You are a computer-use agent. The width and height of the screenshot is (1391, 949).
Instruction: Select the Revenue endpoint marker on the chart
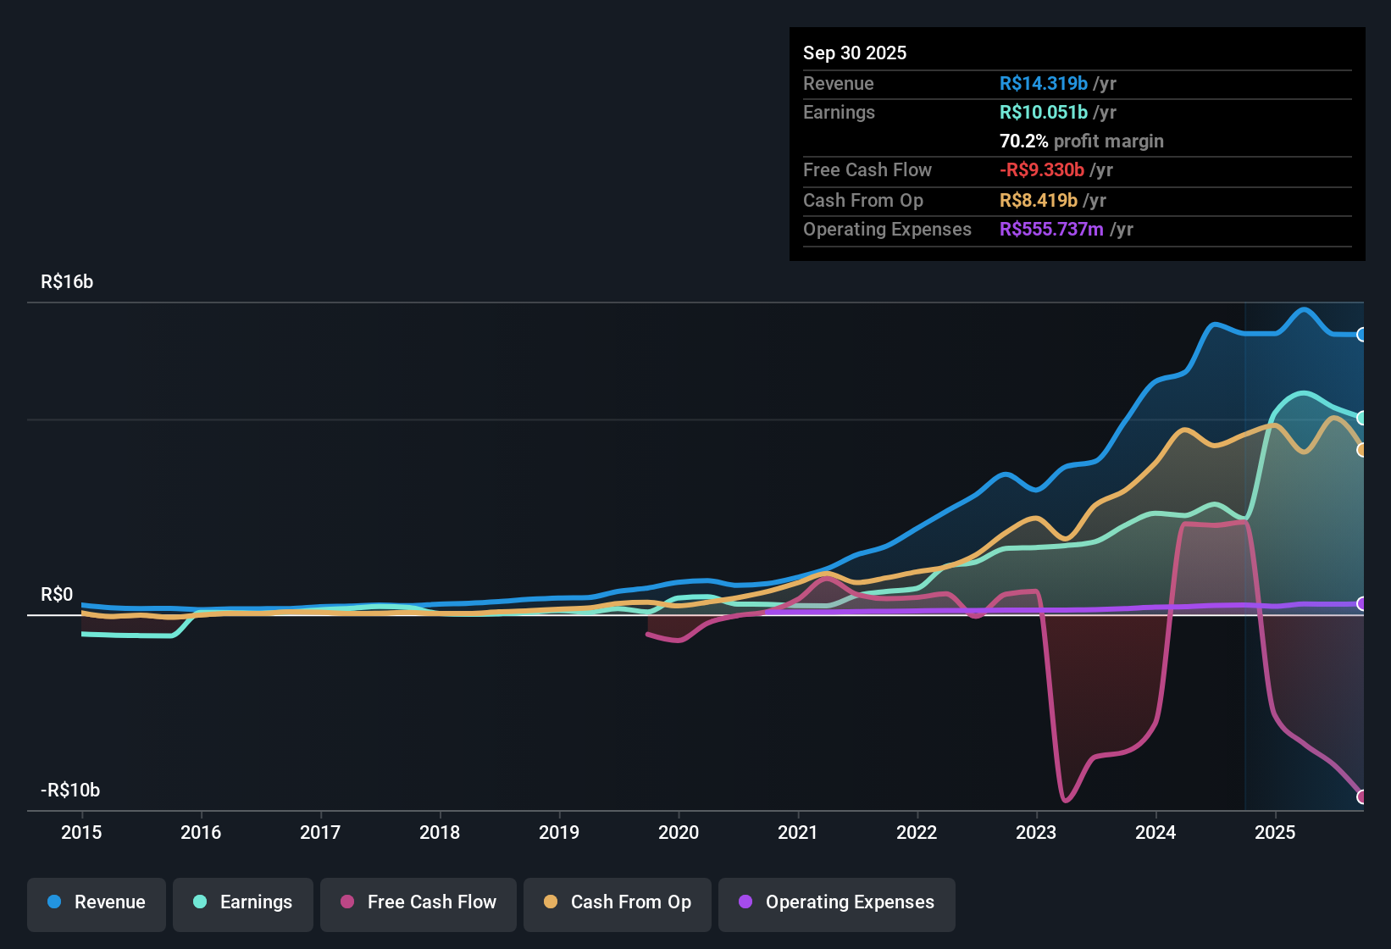pos(1362,336)
